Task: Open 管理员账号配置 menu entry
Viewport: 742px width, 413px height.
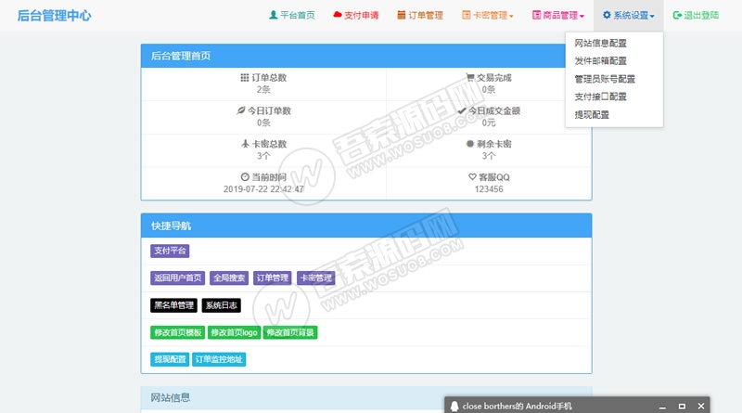Action: click(605, 79)
